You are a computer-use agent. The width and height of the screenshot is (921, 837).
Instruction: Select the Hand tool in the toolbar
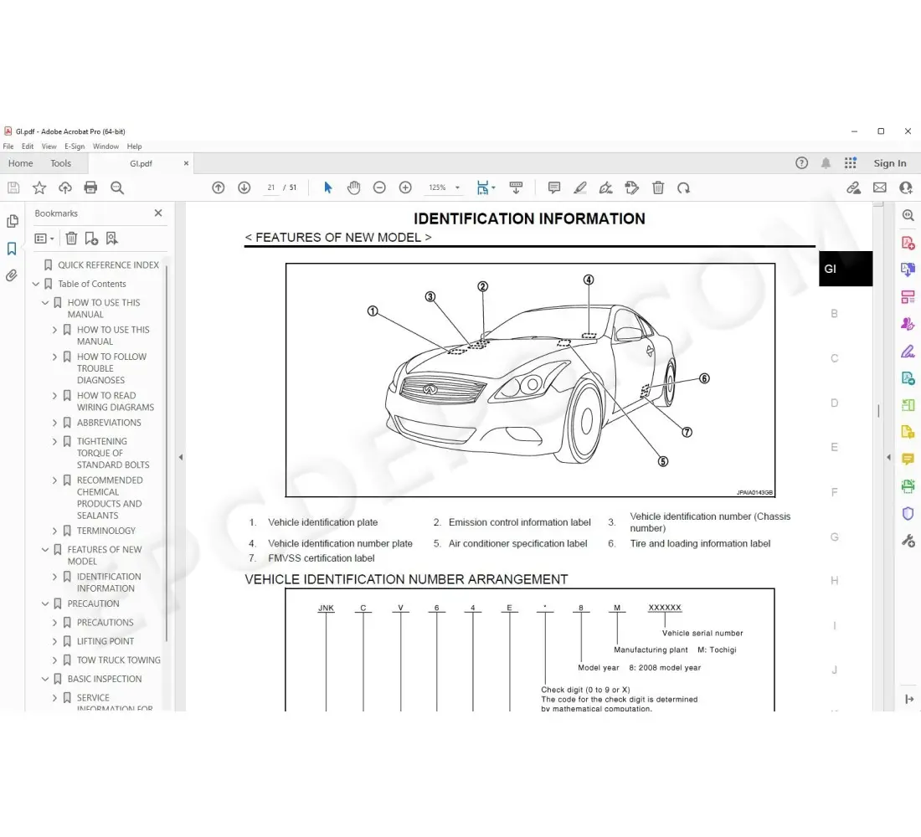pyautogui.click(x=353, y=187)
